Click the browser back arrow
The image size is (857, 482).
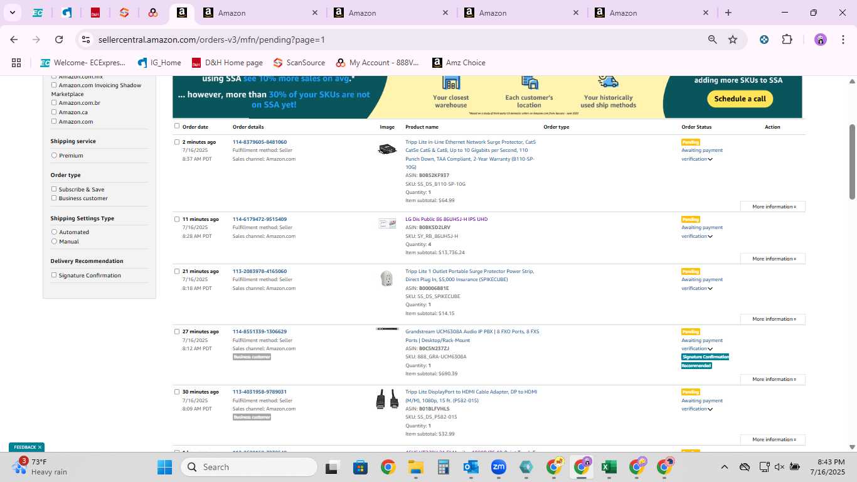pyautogui.click(x=14, y=40)
